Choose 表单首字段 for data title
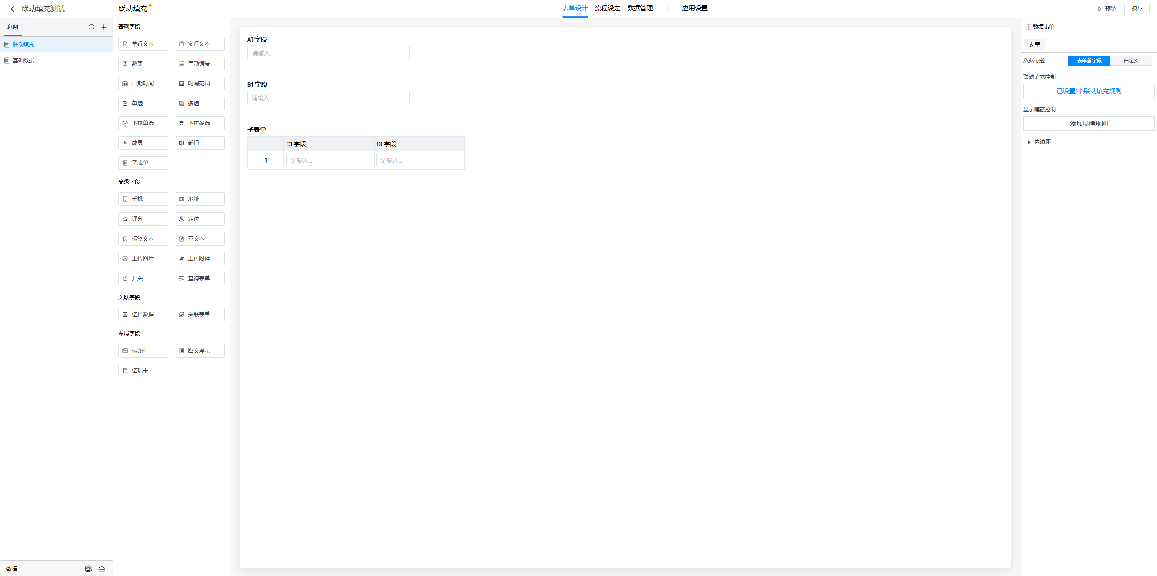Viewport: 1157px width, 576px height. (1089, 60)
